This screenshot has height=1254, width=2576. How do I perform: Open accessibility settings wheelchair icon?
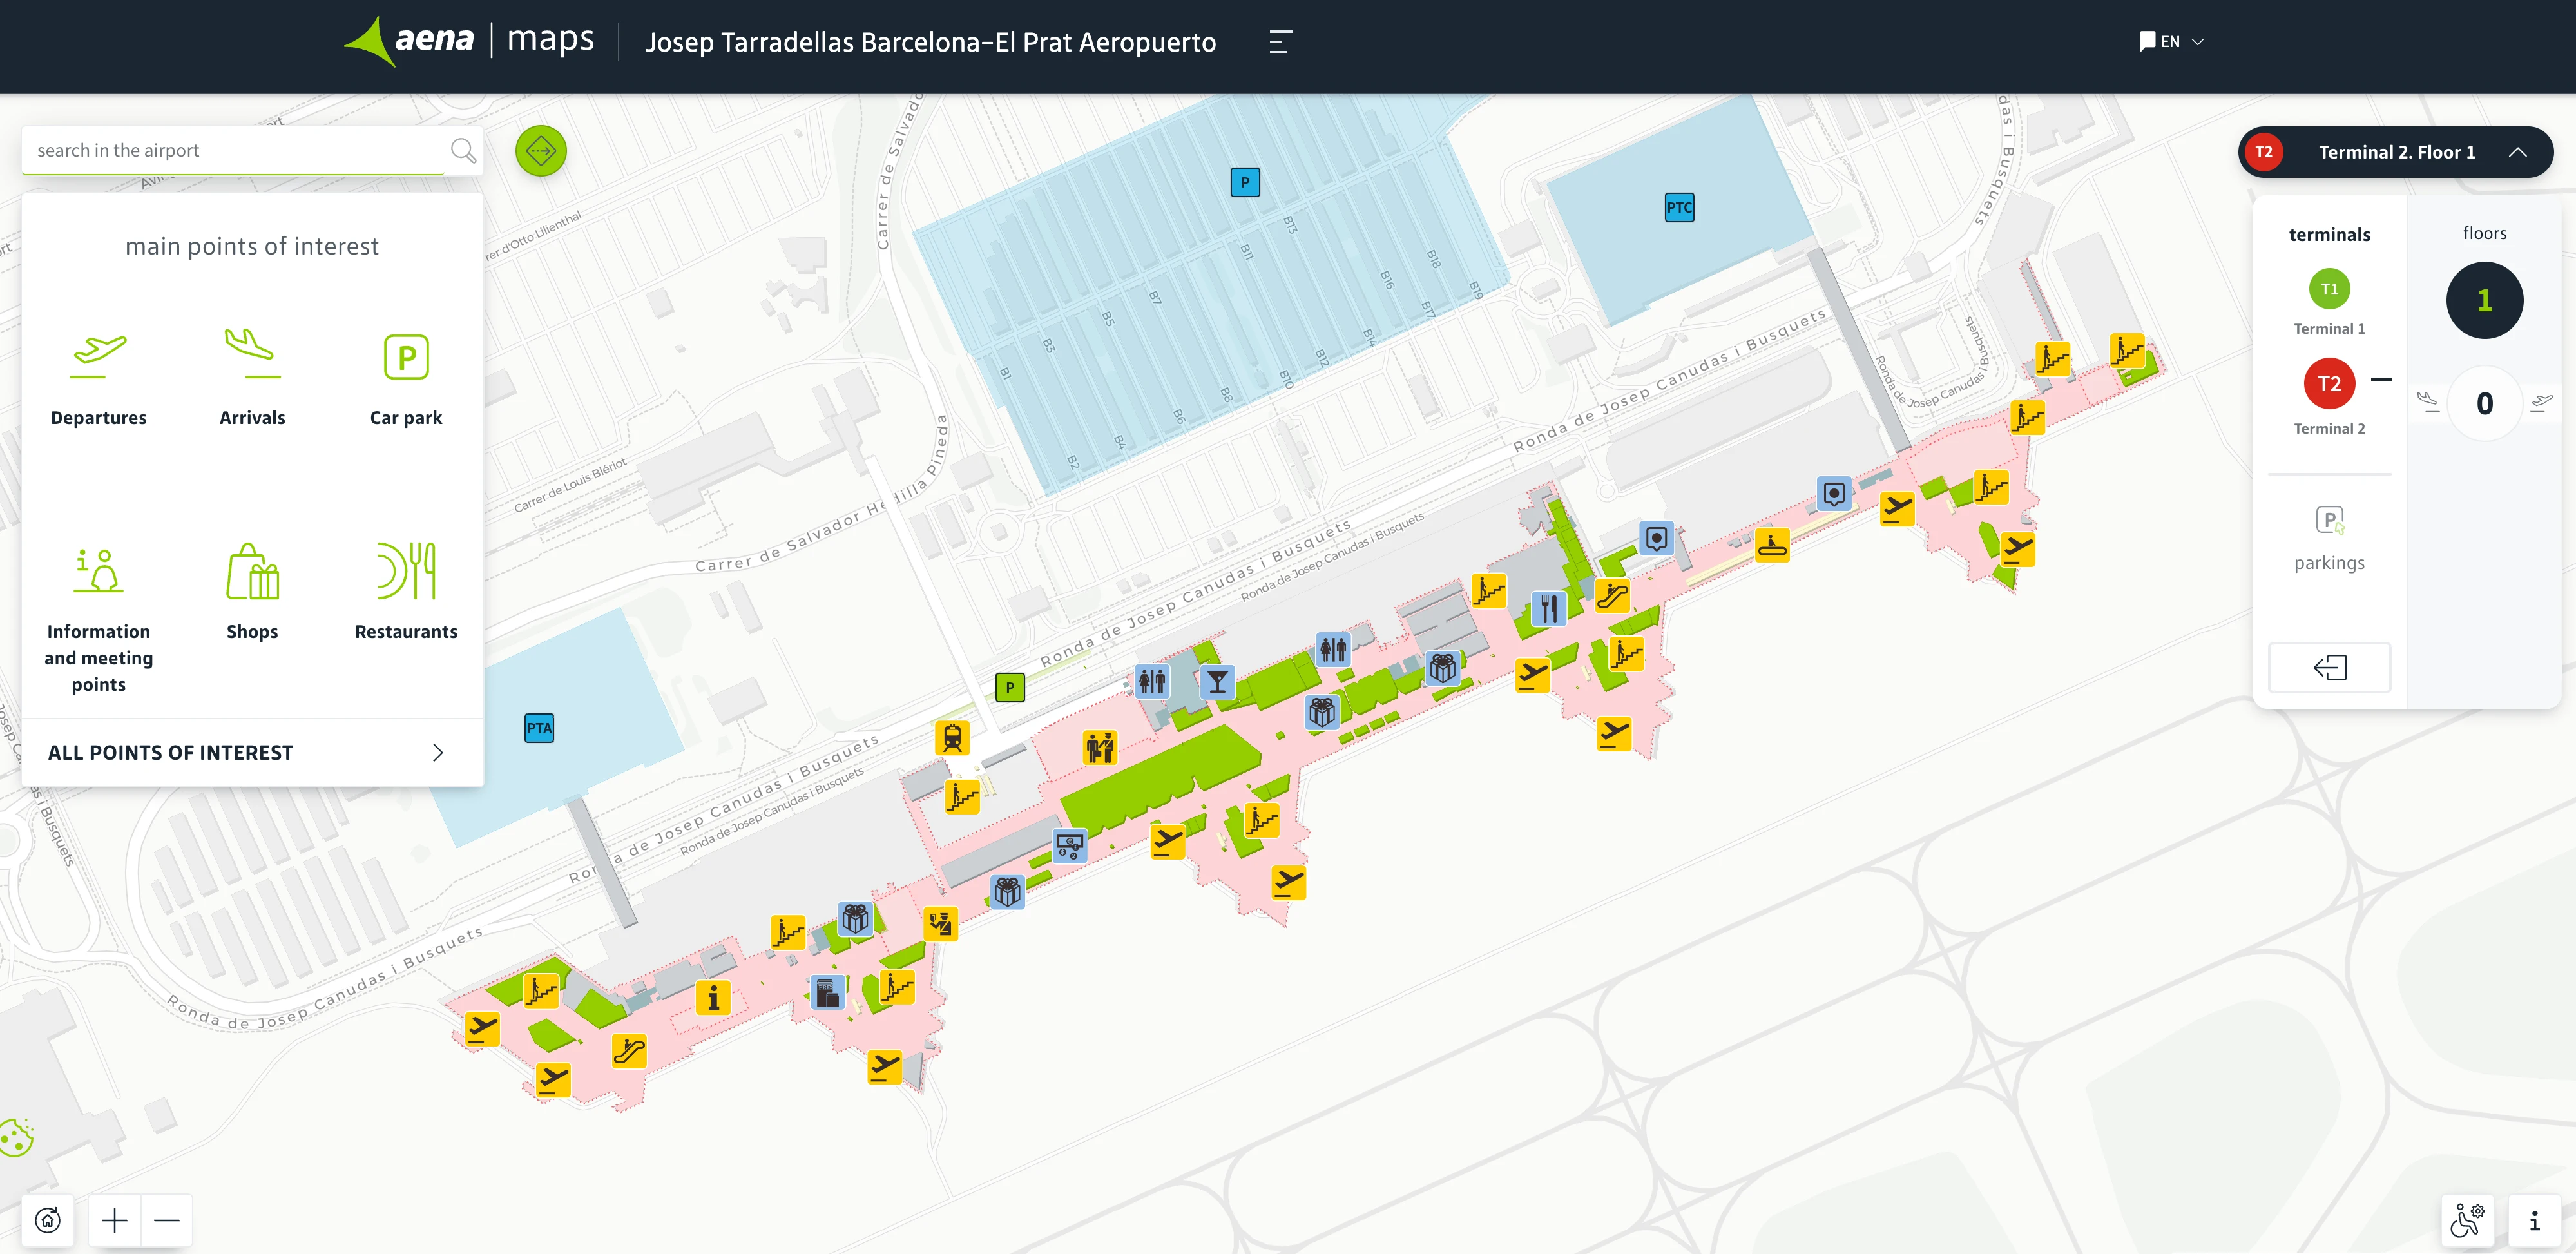(2467, 1220)
